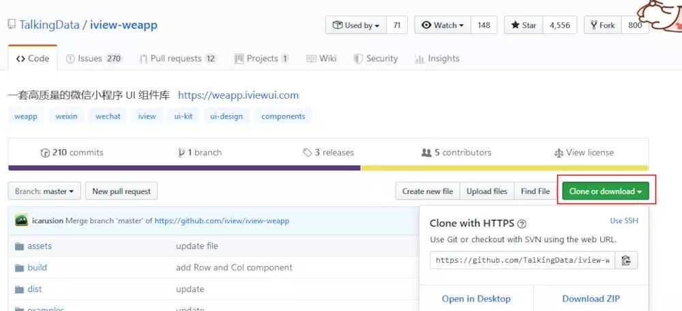The image size is (682, 311).
Task: Click the clone URL input field
Action: (522, 260)
